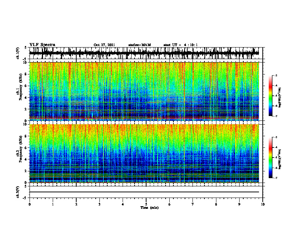Click the flat ch.3 voltage trace line
Screen dimensions: 296x229
(x=144, y=192)
